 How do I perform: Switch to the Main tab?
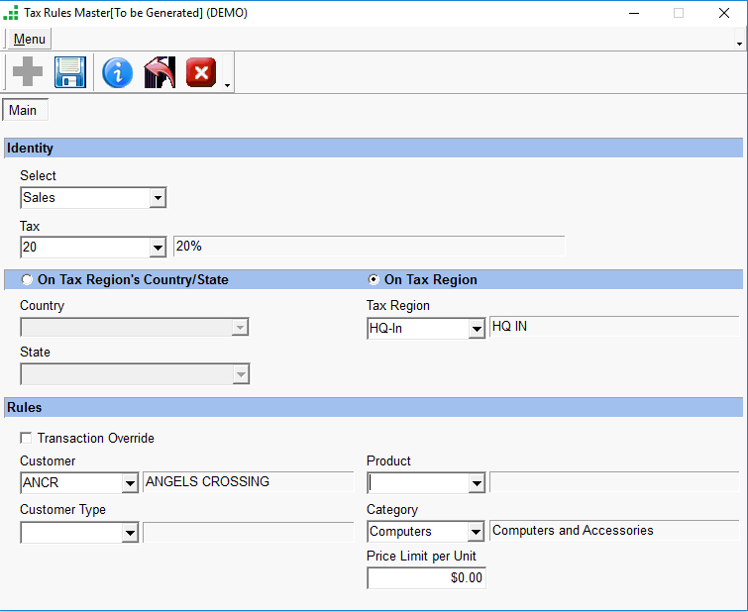tap(23, 111)
